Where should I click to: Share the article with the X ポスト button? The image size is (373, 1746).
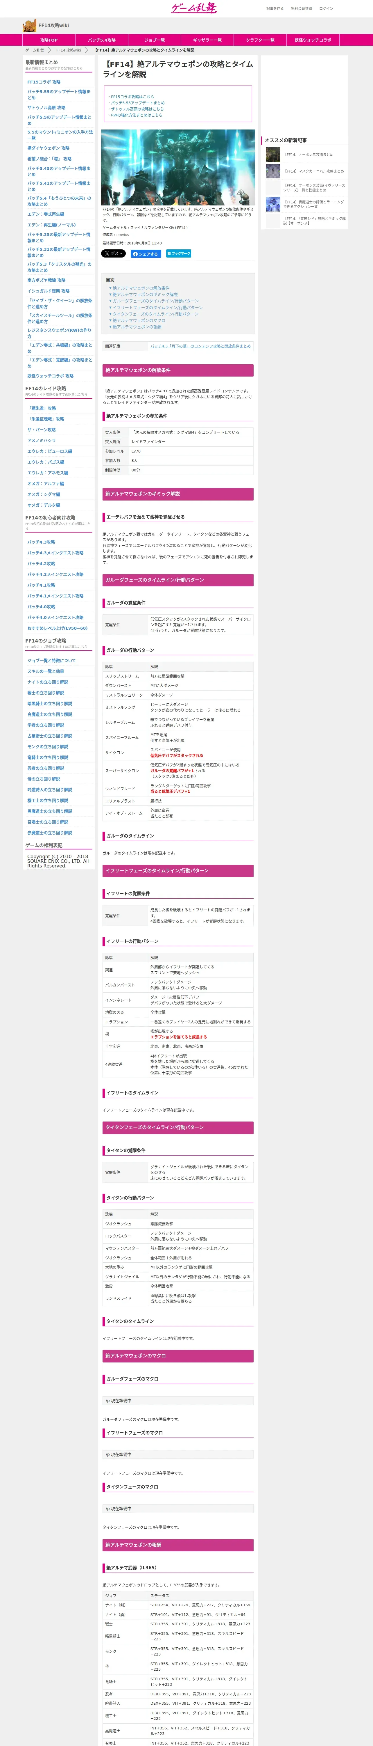pos(114,253)
